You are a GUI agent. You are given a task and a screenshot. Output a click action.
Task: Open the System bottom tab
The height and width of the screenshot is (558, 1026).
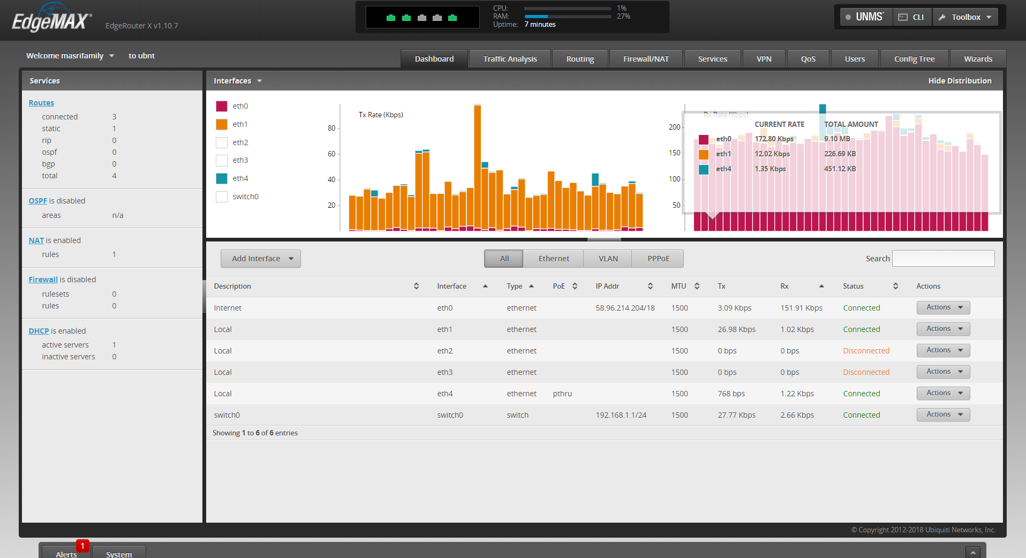[119, 553]
